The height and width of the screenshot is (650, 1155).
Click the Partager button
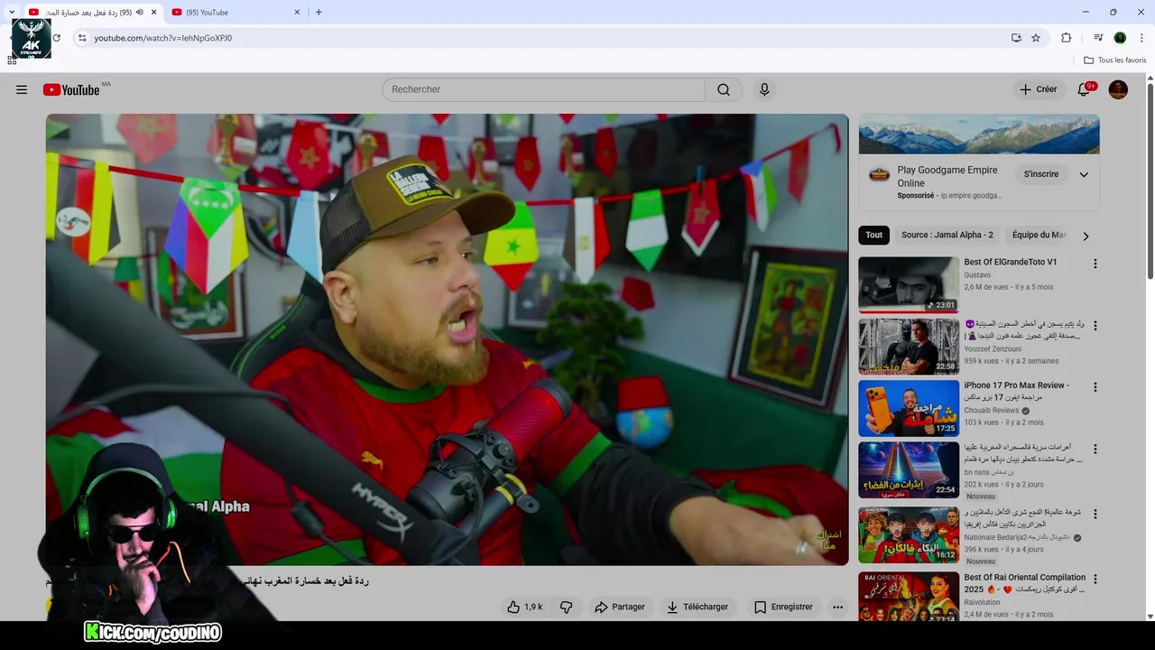620,607
